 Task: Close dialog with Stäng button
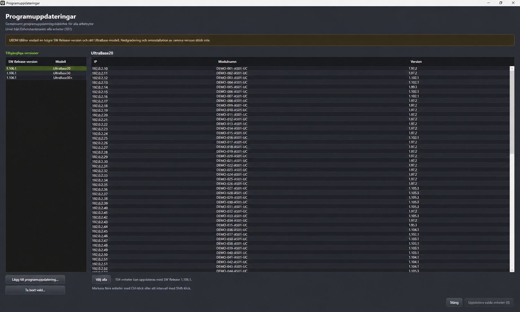coord(454,302)
